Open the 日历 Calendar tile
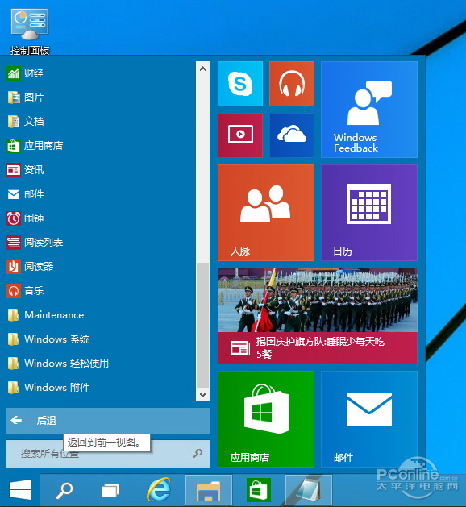The image size is (466, 507). point(369,213)
